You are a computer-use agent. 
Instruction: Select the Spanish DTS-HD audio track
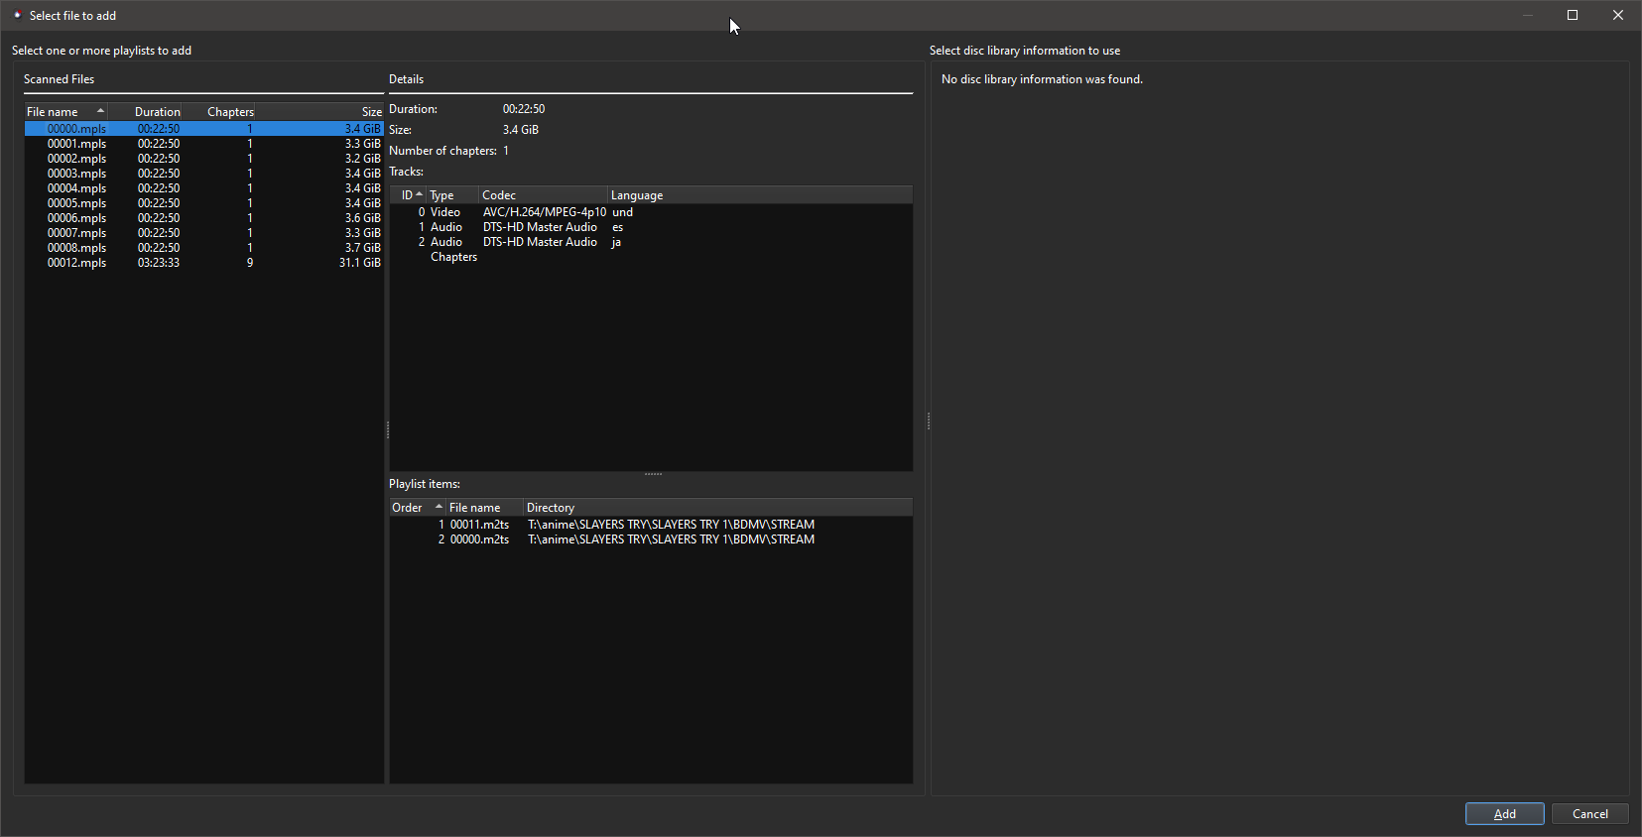[x=539, y=227]
